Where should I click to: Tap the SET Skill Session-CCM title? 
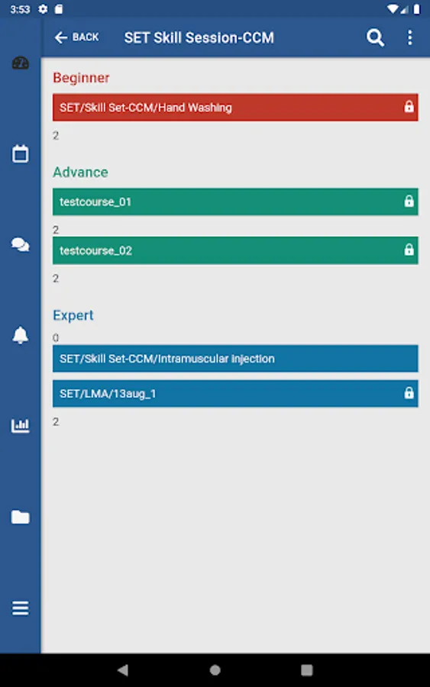tap(199, 37)
